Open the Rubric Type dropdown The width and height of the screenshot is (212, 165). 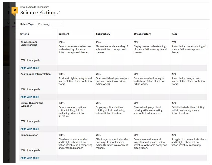click(50, 24)
